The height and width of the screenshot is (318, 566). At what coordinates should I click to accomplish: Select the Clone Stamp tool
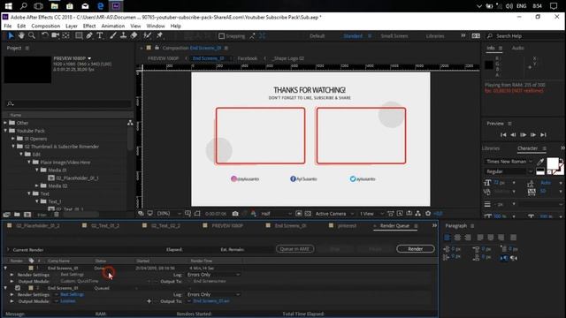123,35
